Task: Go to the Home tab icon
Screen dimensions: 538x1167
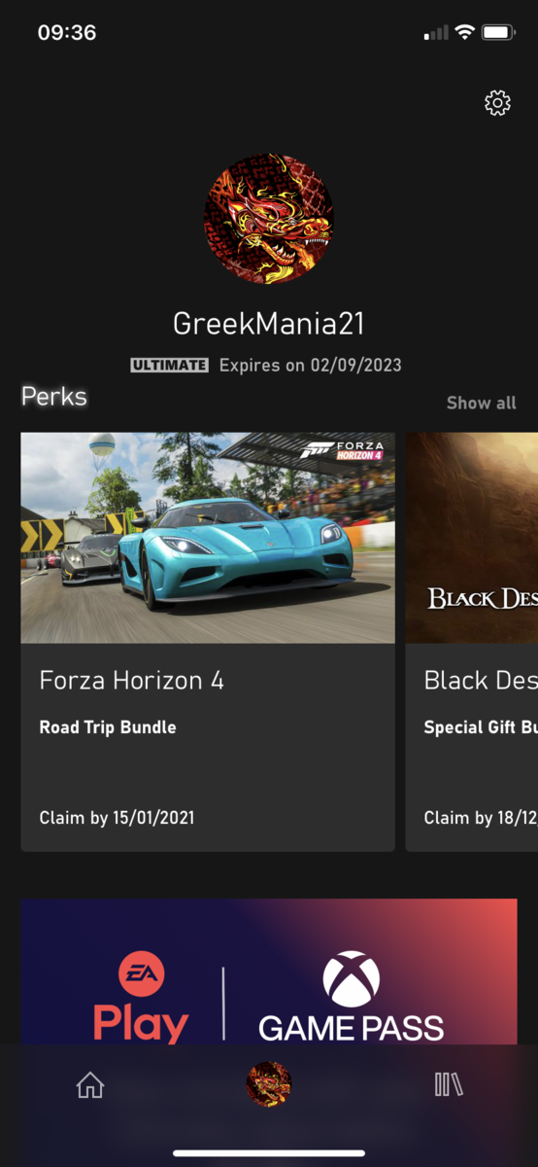Action: tap(90, 1084)
